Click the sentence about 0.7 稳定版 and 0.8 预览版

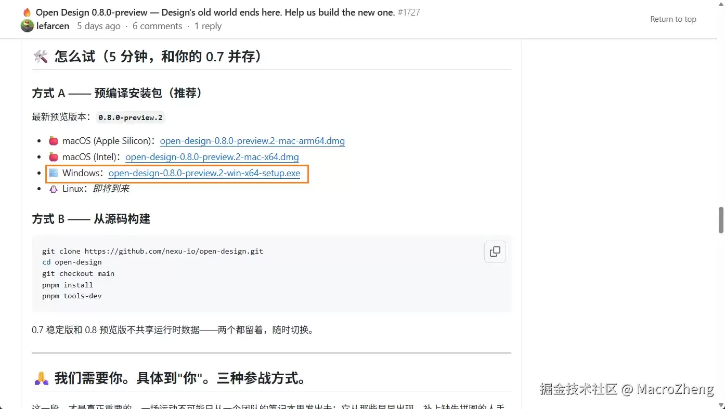pyautogui.click(x=173, y=330)
